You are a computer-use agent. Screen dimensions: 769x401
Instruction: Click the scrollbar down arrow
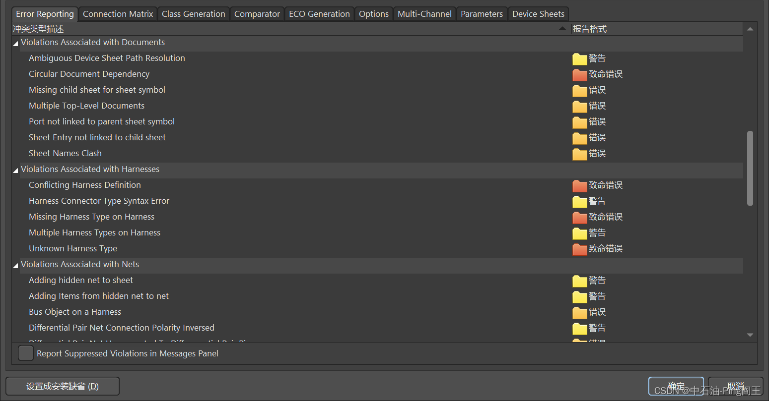point(750,335)
